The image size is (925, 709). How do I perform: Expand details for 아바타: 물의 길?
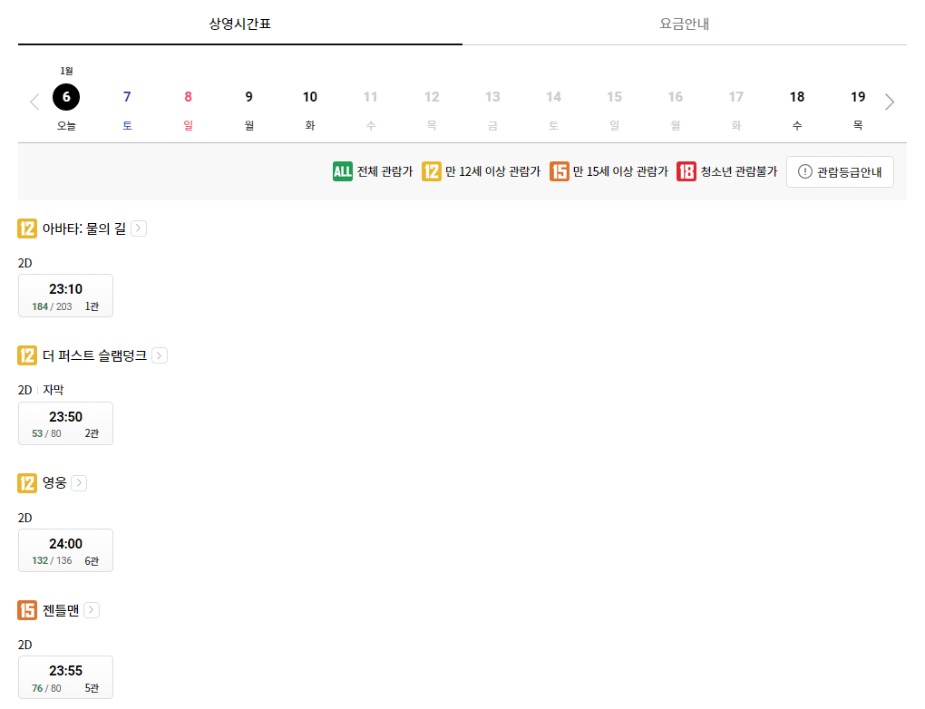pyautogui.click(x=139, y=228)
